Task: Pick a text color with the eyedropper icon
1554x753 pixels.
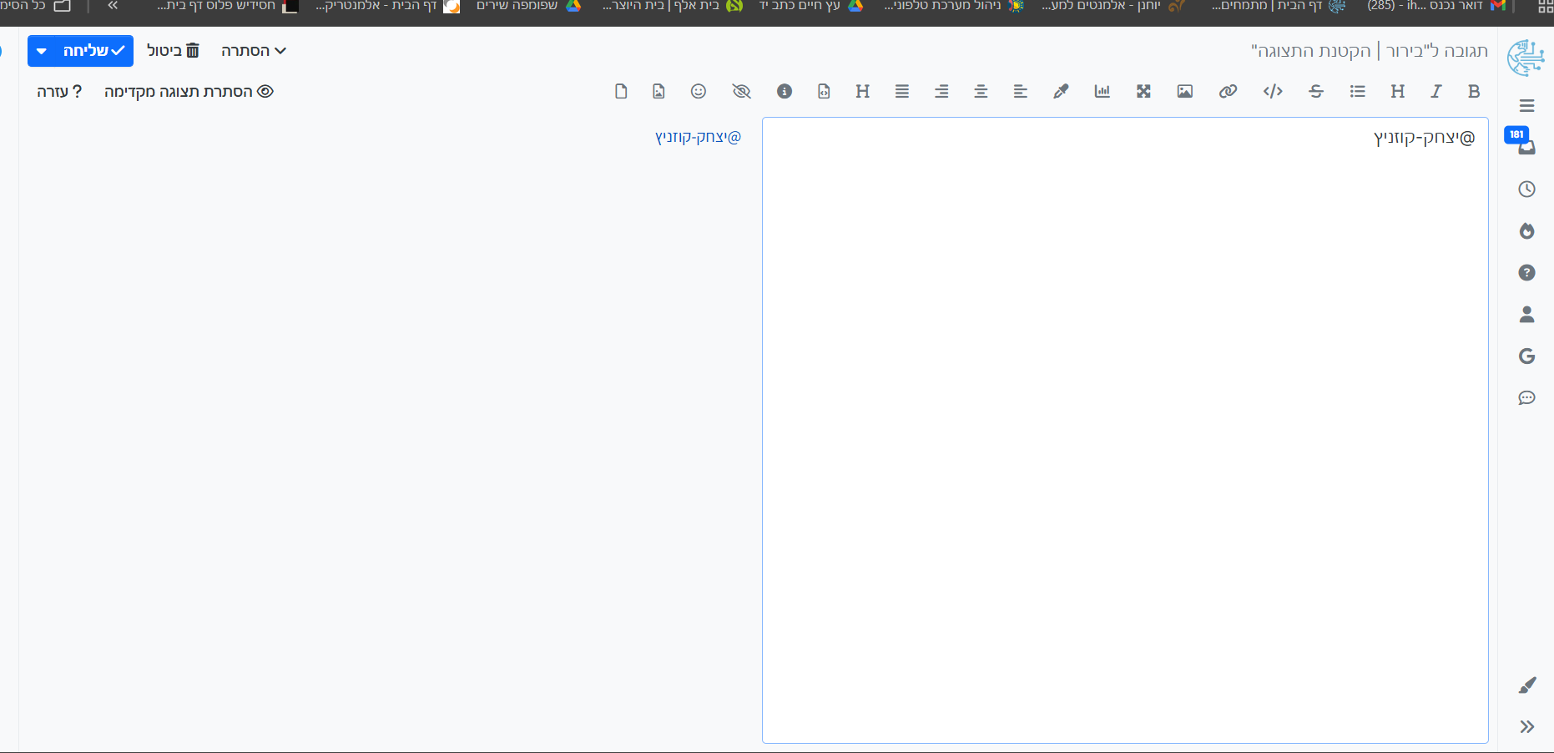Action: [x=1061, y=92]
